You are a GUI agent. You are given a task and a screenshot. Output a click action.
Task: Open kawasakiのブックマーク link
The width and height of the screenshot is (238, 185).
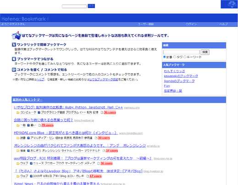(x=181, y=76)
